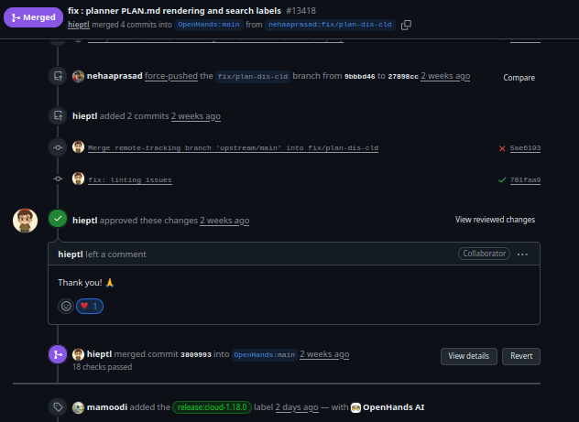Click commit icon beside merge remote-tracking commit
The width and height of the screenshot is (579, 422).
(58, 147)
